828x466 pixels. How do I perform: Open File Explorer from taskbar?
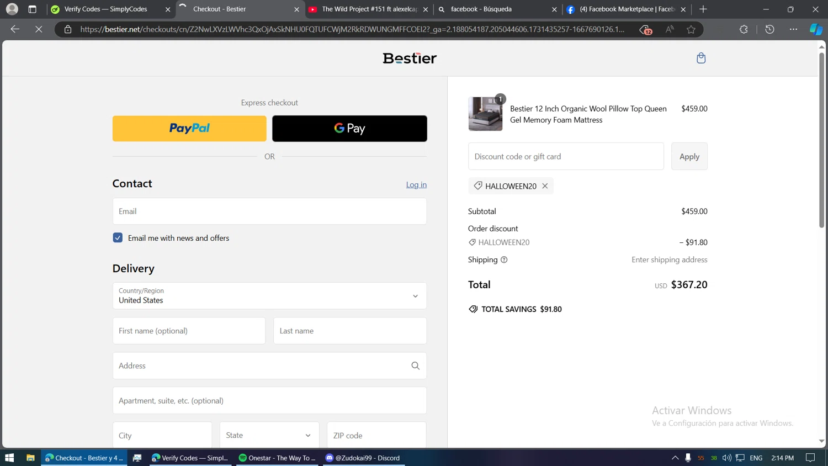click(x=30, y=458)
